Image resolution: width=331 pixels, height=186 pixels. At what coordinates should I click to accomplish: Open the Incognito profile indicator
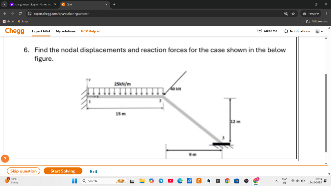311,14
